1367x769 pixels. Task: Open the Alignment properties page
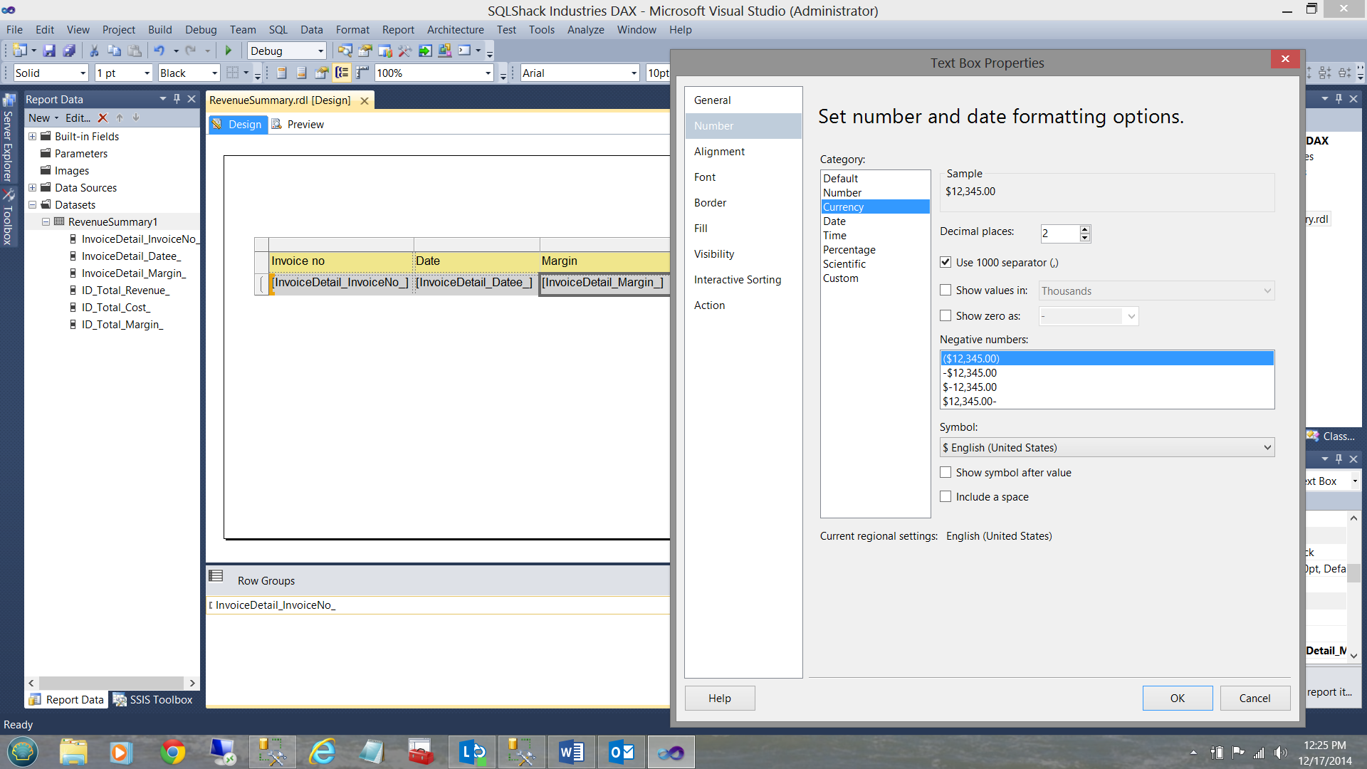(x=719, y=152)
